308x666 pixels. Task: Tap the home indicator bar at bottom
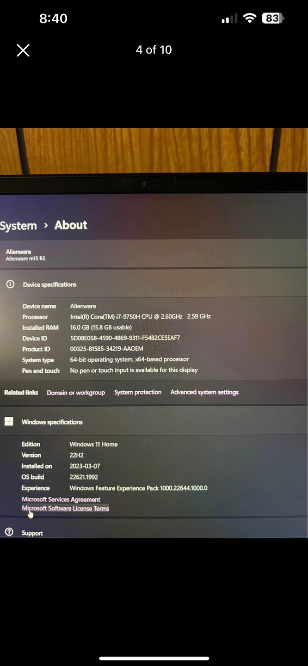(x=154, y=658)
